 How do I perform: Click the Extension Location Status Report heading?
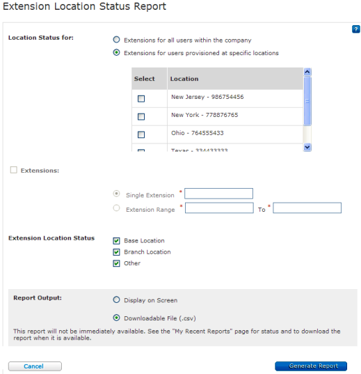tap(84, 6)
